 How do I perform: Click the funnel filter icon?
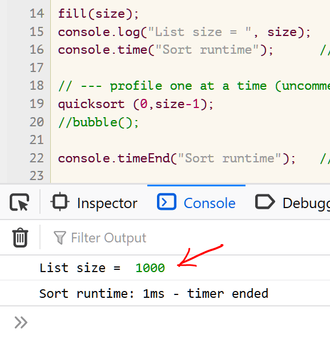pyautogui.click(x=59, y=238)
